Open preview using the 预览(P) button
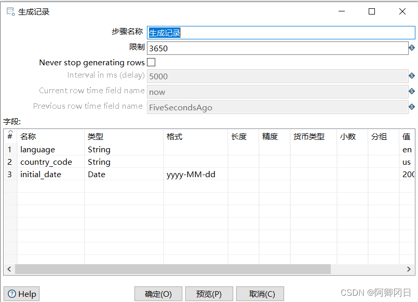The height and width of the screenshot is (302, 418). [209, 294]
